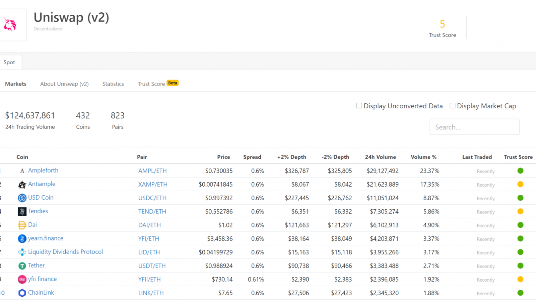The width and height of the screenshot is (536, 301).
Task: Sort by the +2% Depth column header
Action: 292,157
